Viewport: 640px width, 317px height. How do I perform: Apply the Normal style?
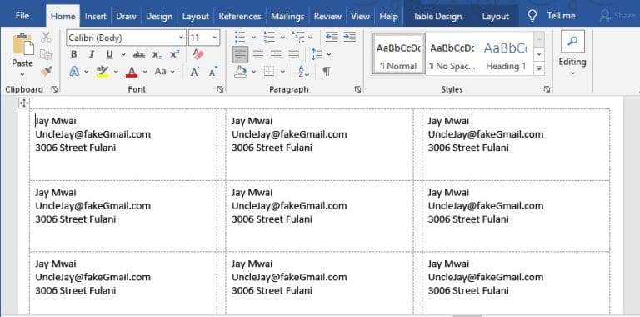(399, 54)
